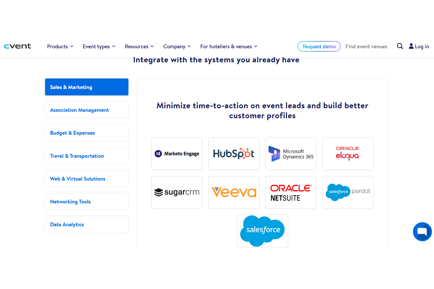Switch to Association Management tab
Image resolution: width=434 pixels, height=289 pixels.
pyautogui.click(x=87, y=110)
